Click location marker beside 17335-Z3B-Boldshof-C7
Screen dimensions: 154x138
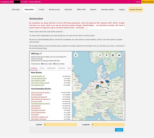44,76
